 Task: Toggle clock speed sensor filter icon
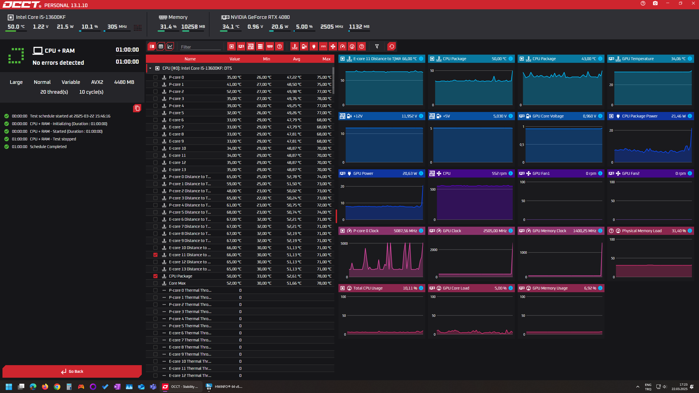click(343, 46)
